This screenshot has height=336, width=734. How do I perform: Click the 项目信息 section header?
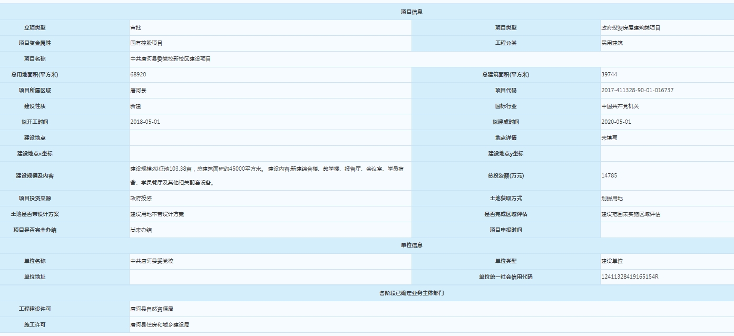pos(412,12)
